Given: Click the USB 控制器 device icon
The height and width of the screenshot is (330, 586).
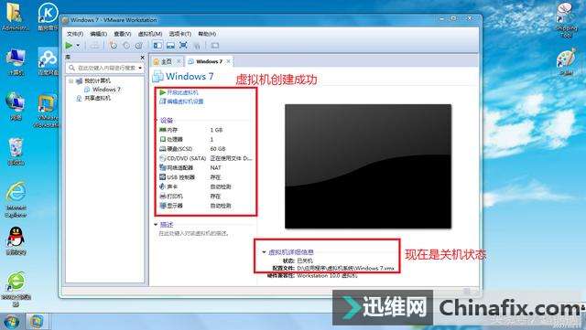Looking at the screenshot, I should [x=163, y=177].
